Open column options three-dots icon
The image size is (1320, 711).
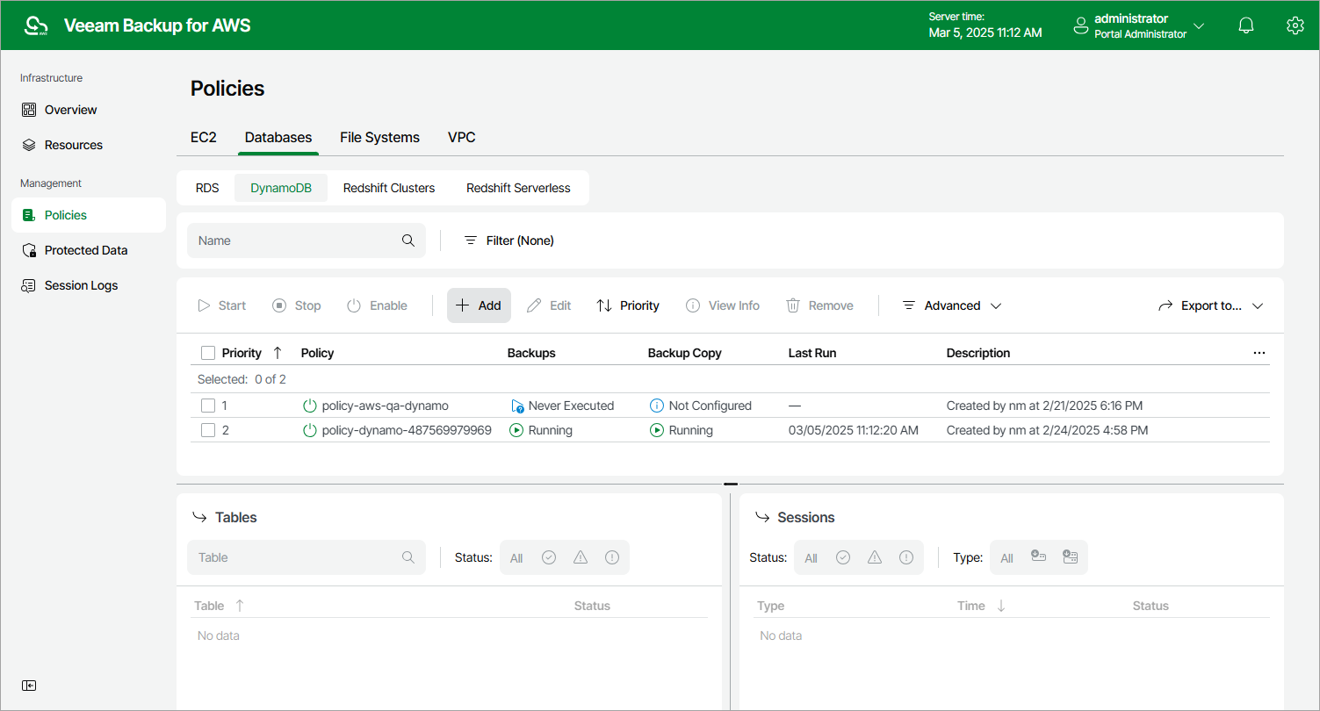[1259, 353]
